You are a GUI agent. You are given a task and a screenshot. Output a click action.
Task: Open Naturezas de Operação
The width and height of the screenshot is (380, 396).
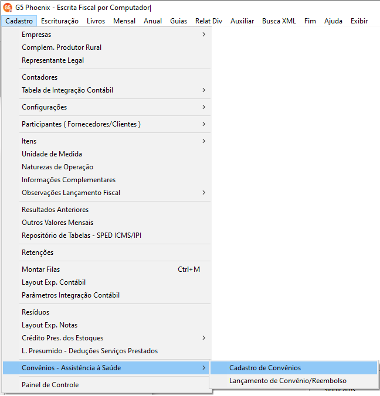[x=107, y=167]
